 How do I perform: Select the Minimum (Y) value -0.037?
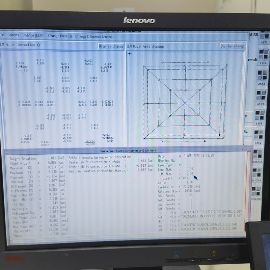(52, 181)
